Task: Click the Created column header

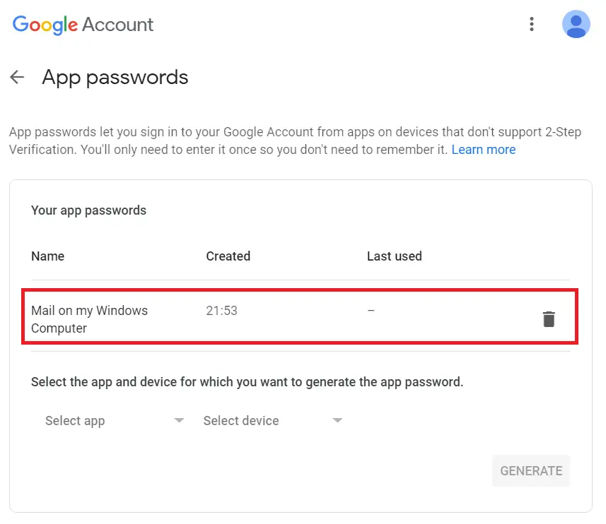Action: coord(228,256)
